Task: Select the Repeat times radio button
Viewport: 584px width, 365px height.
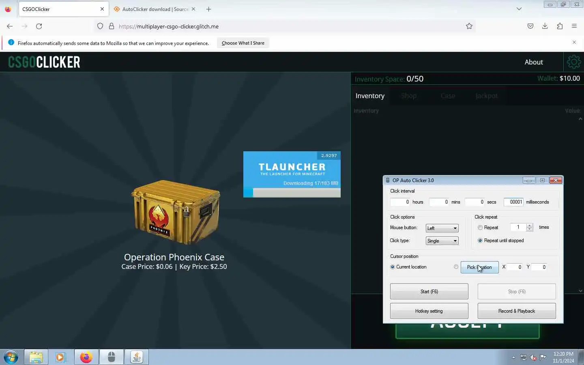Action: (480, 228)
